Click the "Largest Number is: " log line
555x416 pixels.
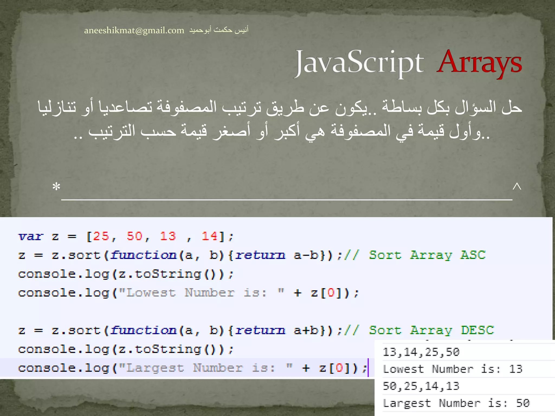(193, 368)
